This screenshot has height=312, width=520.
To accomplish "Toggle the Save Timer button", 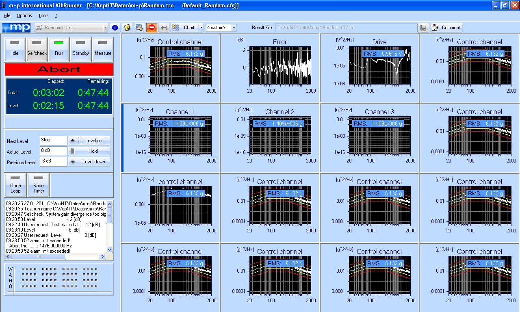I will 39,185.
